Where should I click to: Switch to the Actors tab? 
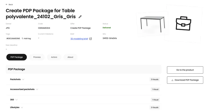54,57
